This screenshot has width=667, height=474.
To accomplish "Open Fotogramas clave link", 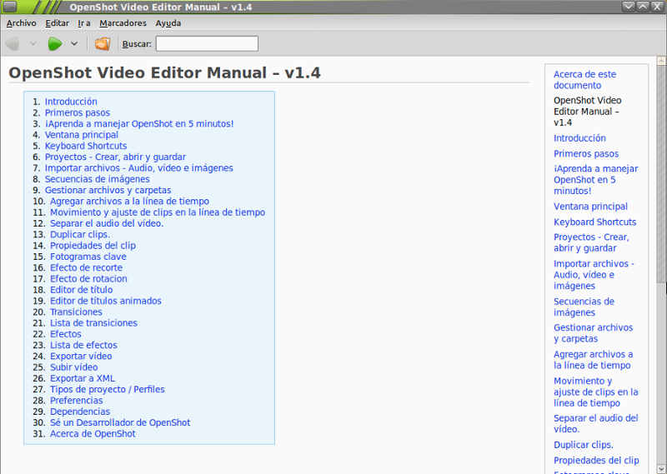I will pos(88,257).
